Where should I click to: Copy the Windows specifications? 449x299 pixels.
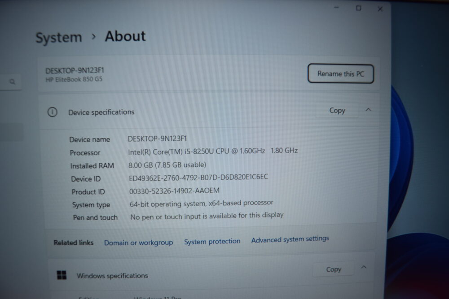pos(334,269)
